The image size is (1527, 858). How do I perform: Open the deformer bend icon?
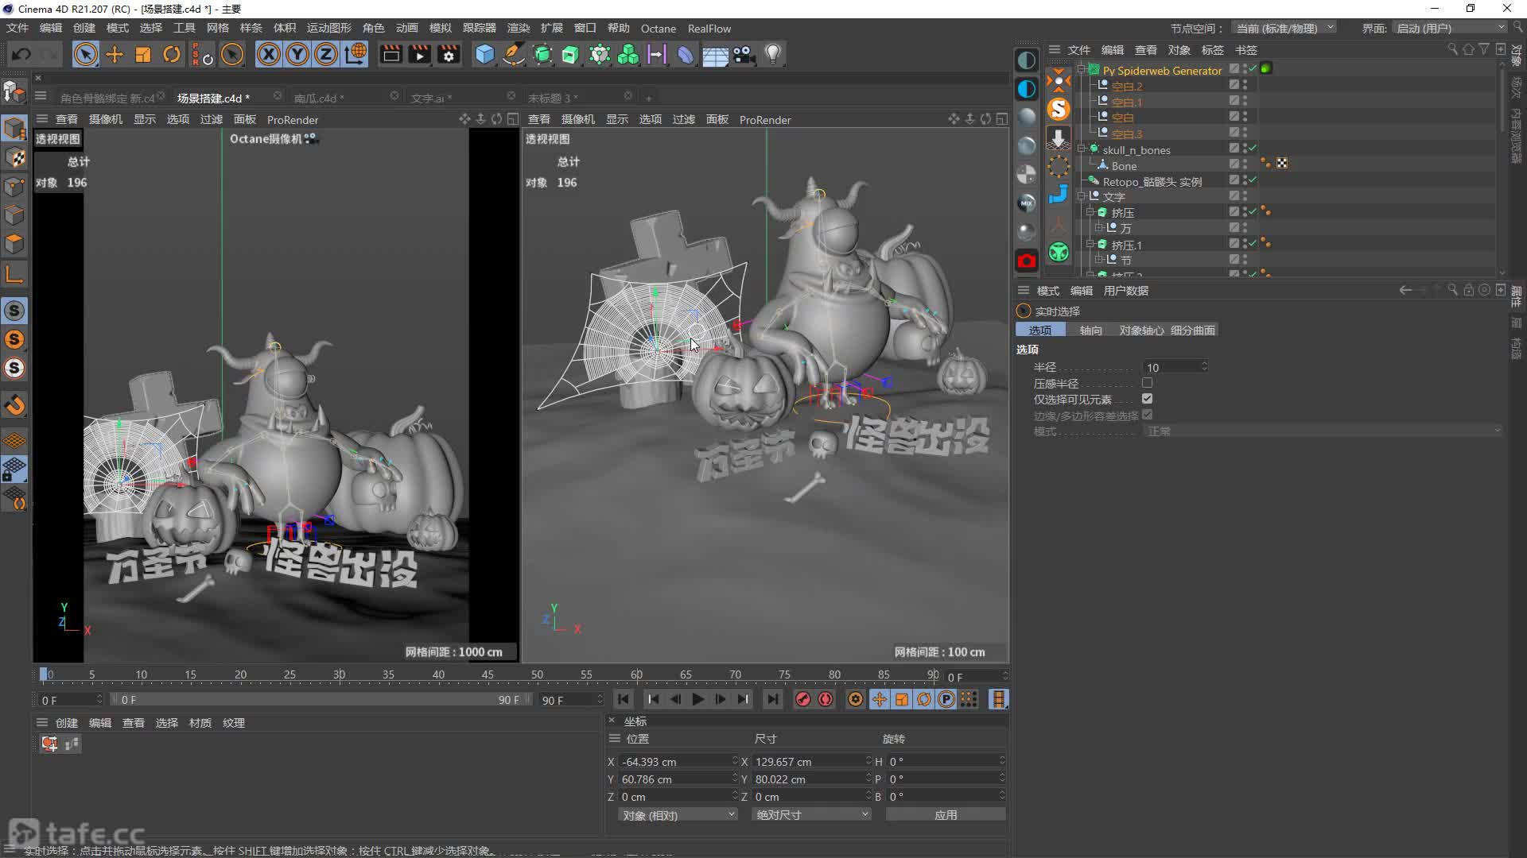coord(686,54)
